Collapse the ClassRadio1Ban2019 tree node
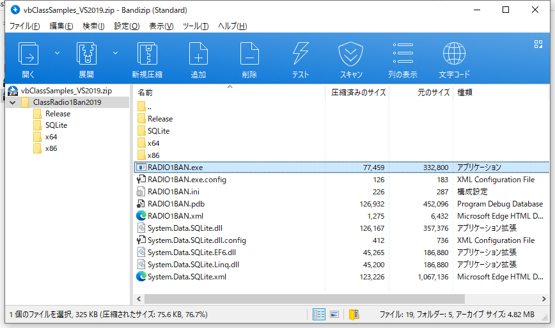Screen dimensions: 555x328 pyautogui.click(x=13, y=102)
